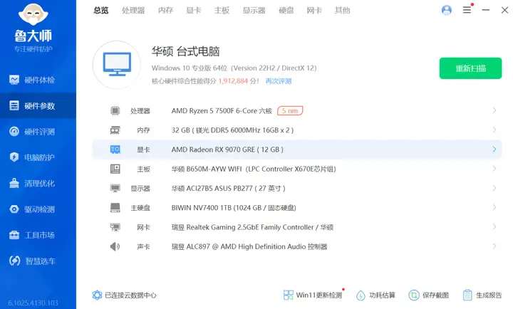Click the 内存 memory icon
The image size is (513, 309).
(x=115, y=130)
